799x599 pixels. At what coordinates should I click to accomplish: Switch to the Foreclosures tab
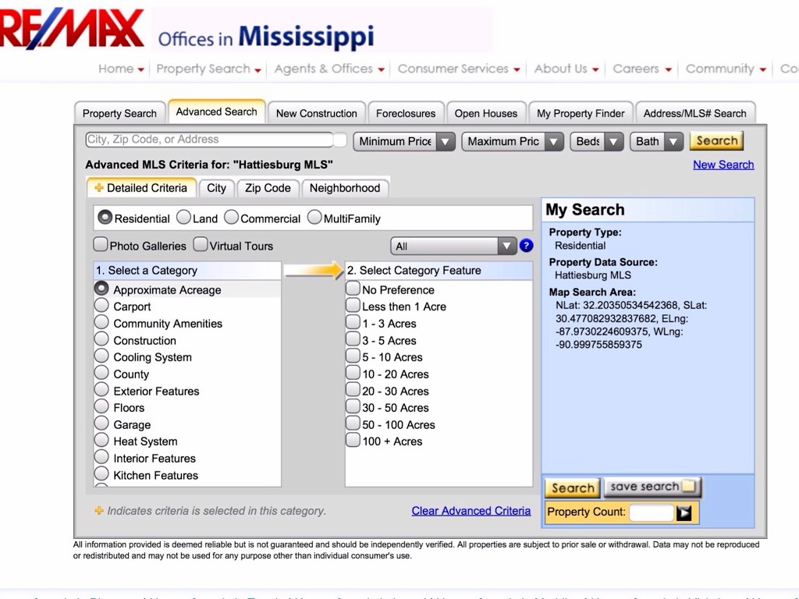(x=406, y=113)
